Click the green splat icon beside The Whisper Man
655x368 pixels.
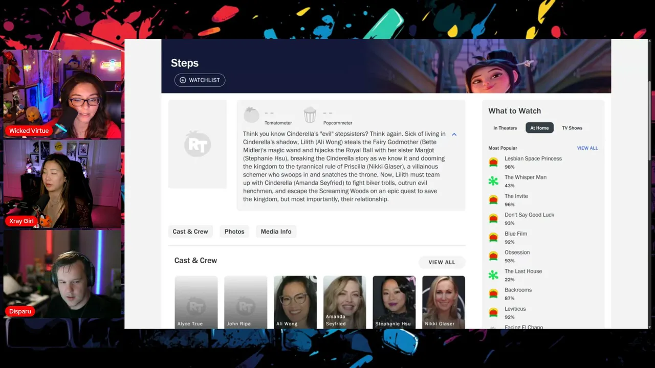coord(493,181)
